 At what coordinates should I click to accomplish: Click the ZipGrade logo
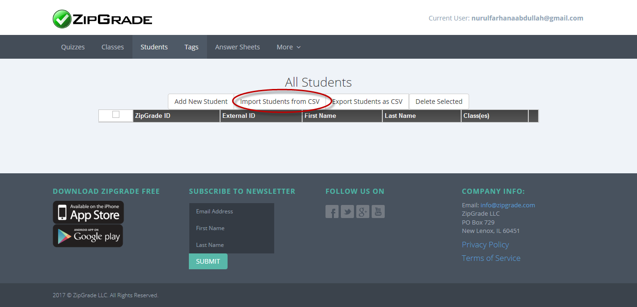coord(102,19)
